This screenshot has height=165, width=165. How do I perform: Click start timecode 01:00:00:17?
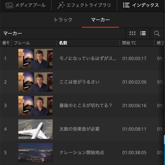tap(134, 59)
